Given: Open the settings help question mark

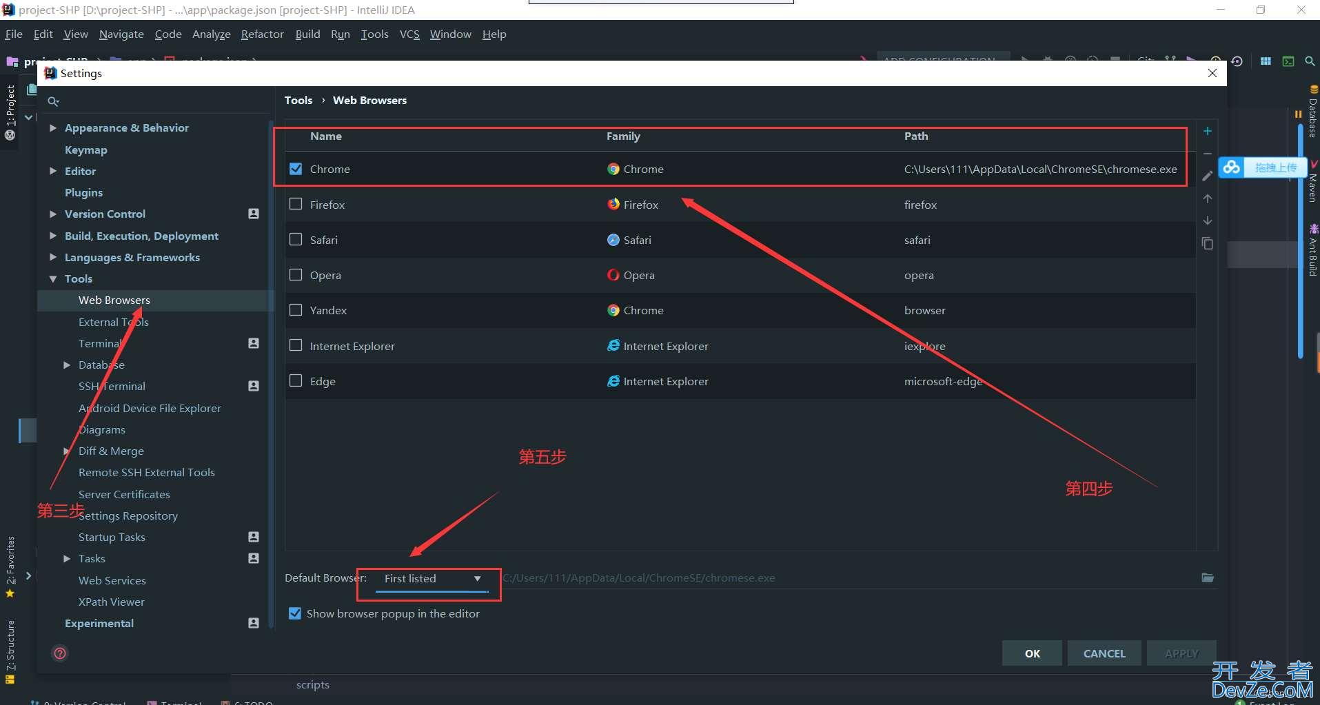Looking at the screenshot, I should tap(61, 653).
